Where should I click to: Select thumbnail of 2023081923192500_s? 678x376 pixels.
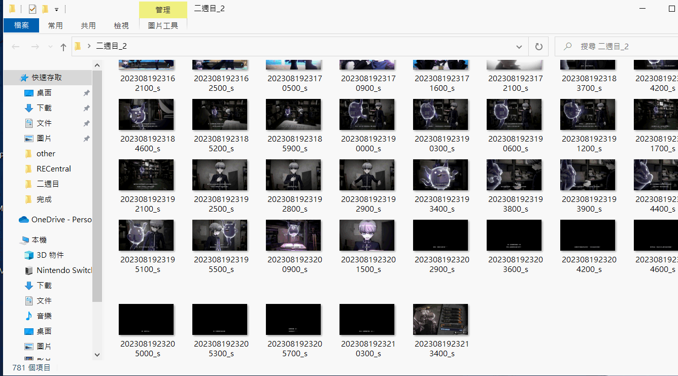click(x=220, y=175)
